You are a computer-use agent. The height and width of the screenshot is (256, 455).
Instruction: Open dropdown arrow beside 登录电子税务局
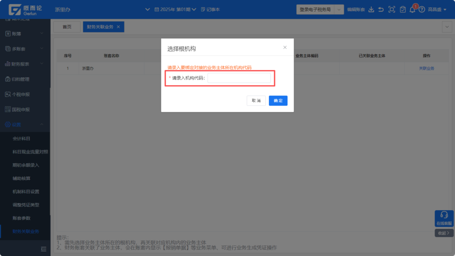tap(339, 9)
